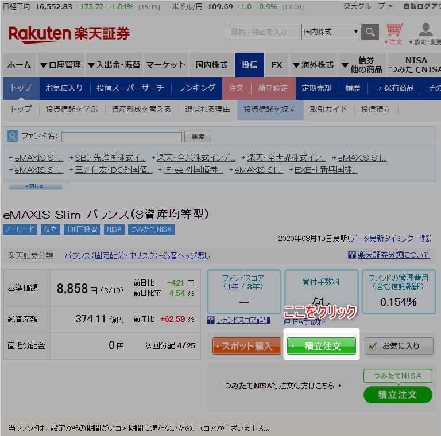The width and height of the screenshot is (441, 436).
Task: Click the つみたてNISA blue tag
Action: click(x=151, y=229)
